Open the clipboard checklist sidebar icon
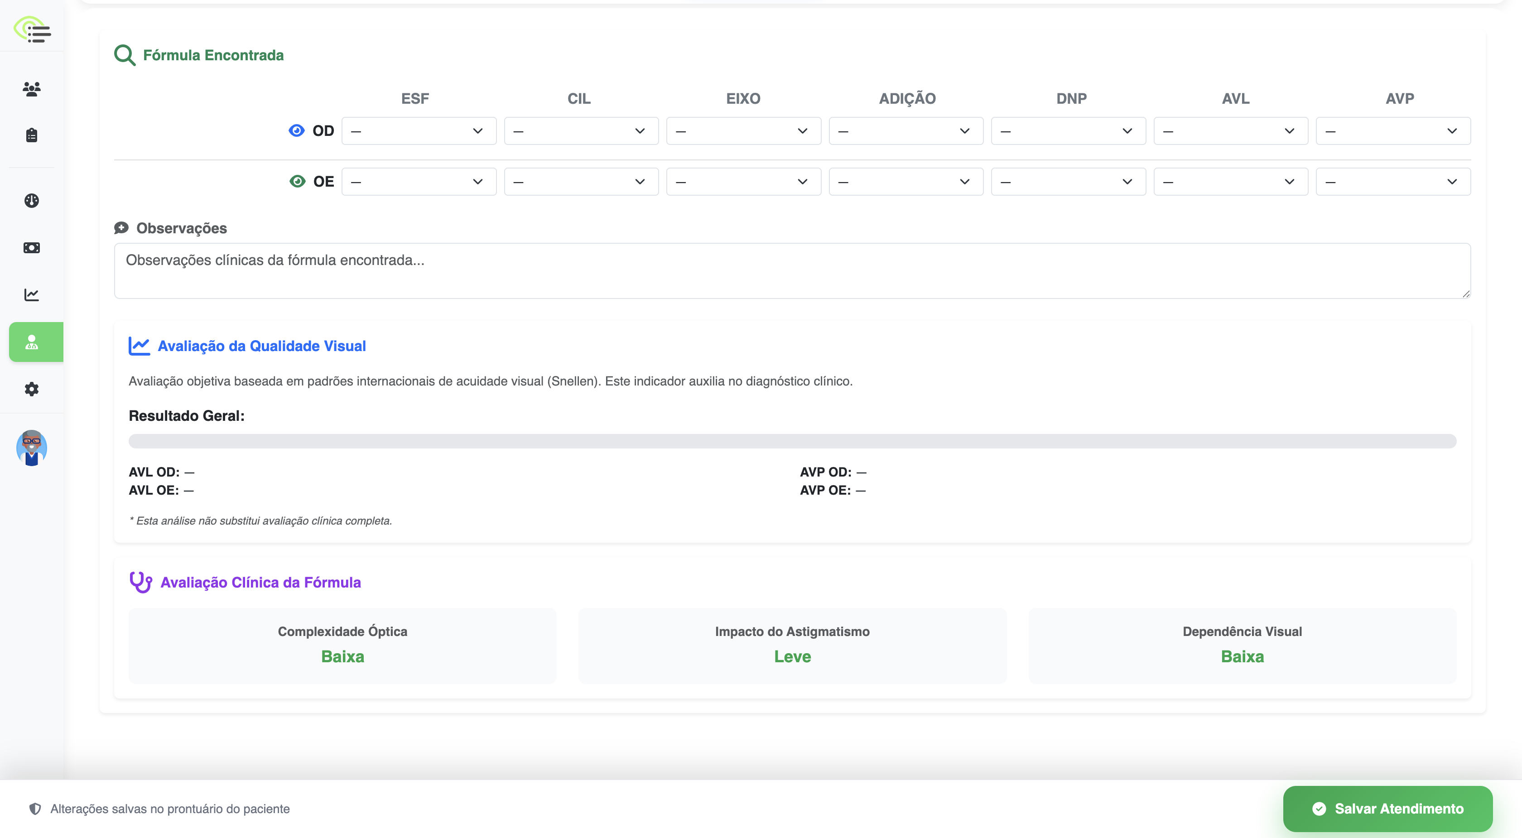 click(32, 135)
